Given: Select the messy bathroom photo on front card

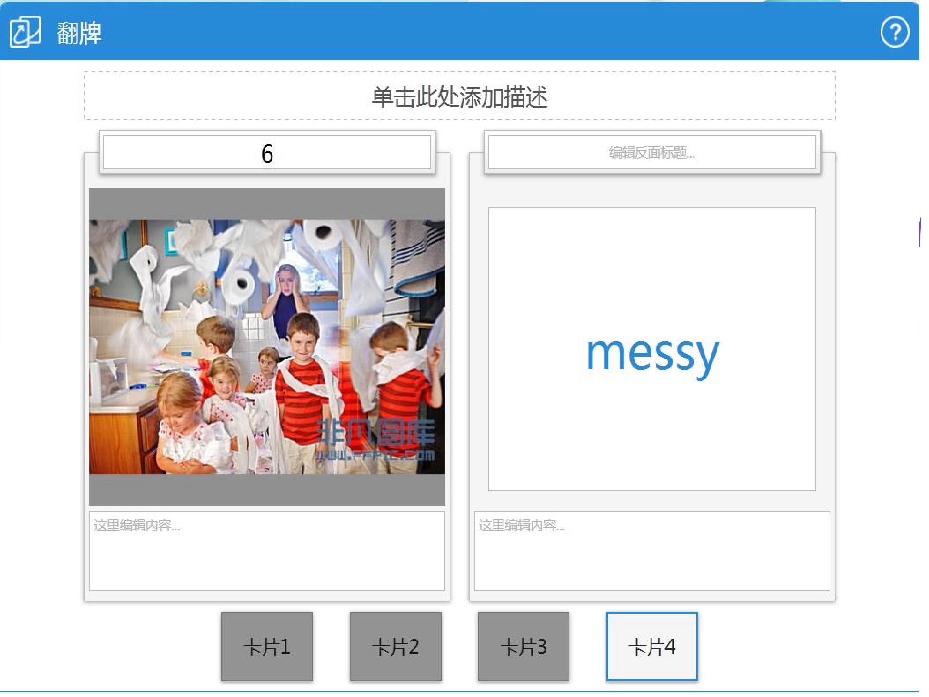Looking at the screenshot, I should pyautogui.click(x=267, y=347).
